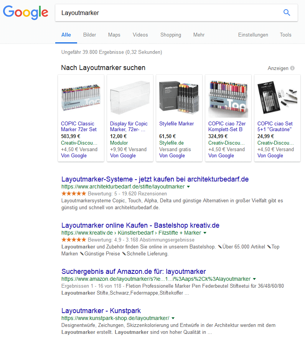Click 'Ungefähr 39.800 Ergebnisse' text
This screenshot has height=345, width=305.
click(92, 52)
